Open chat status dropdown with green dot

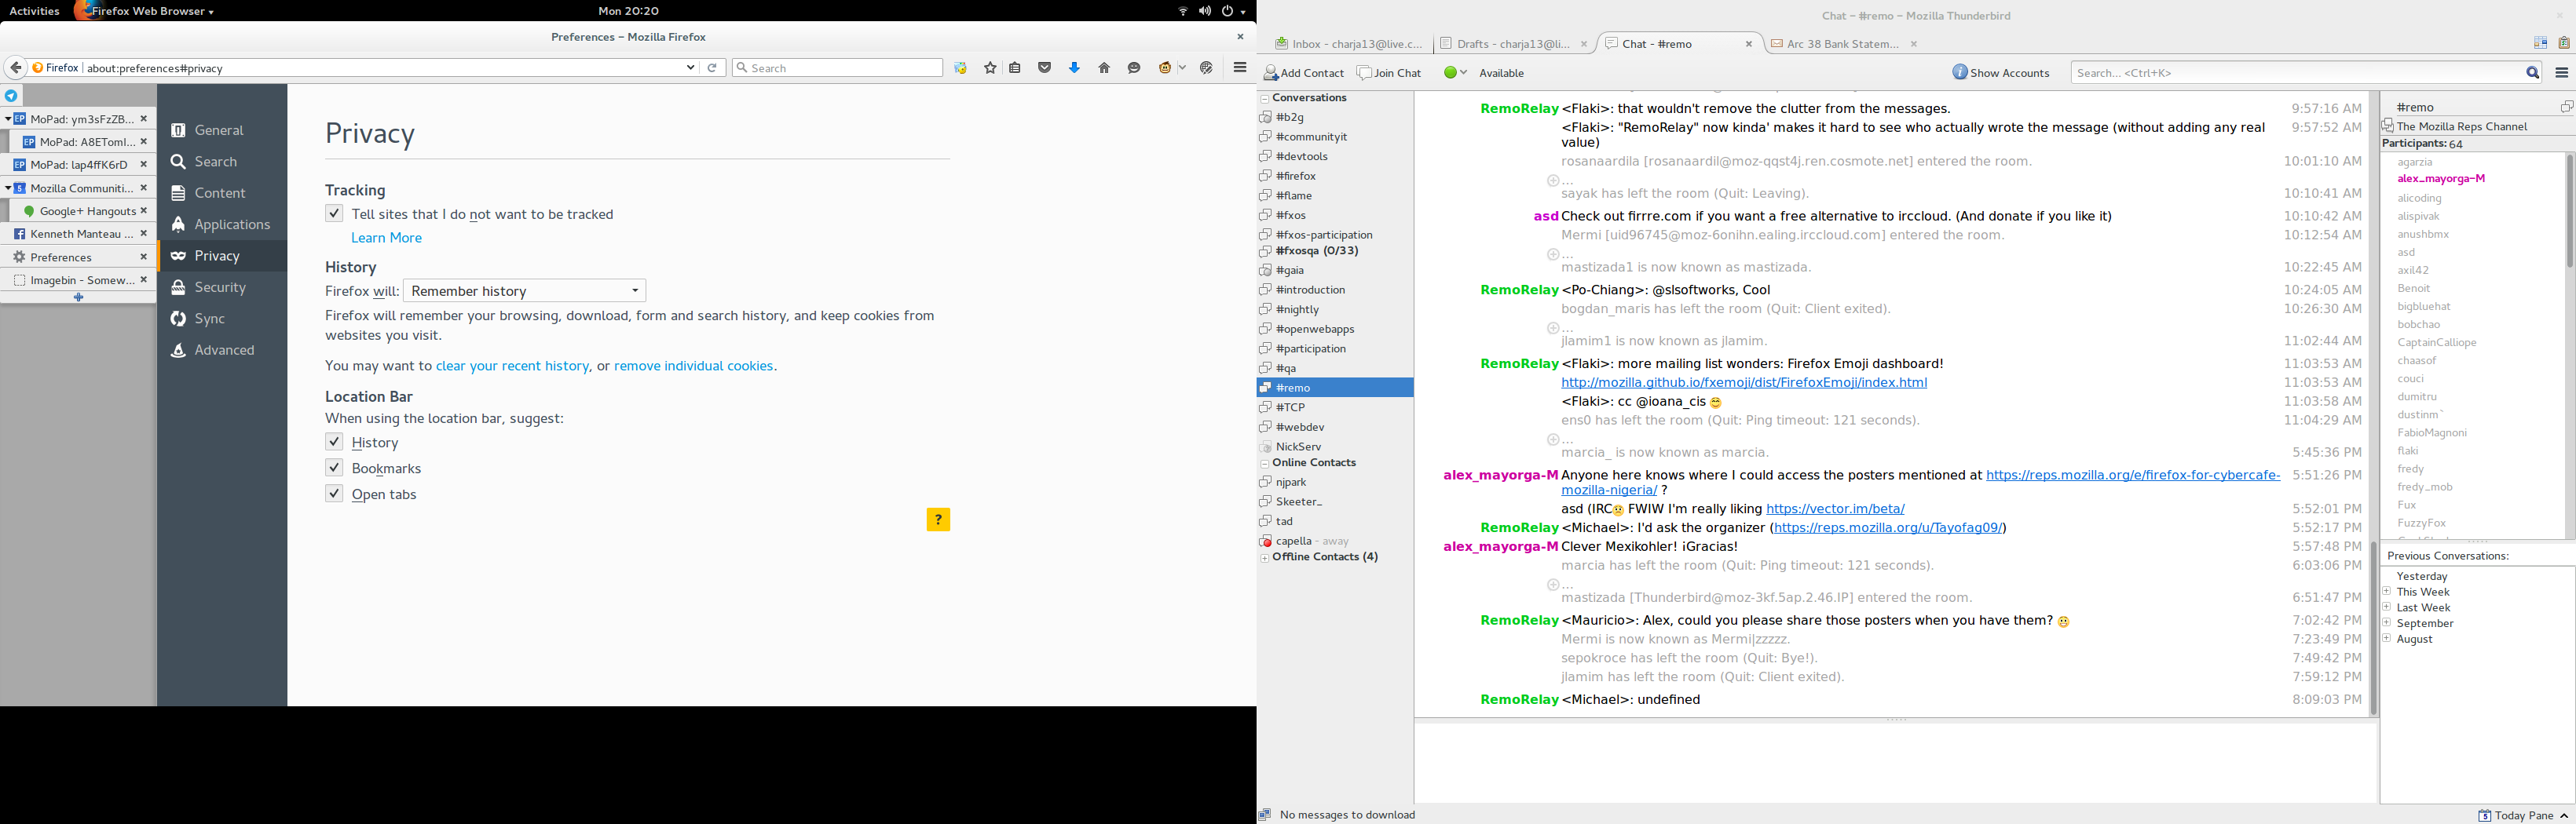[1455, 73]
